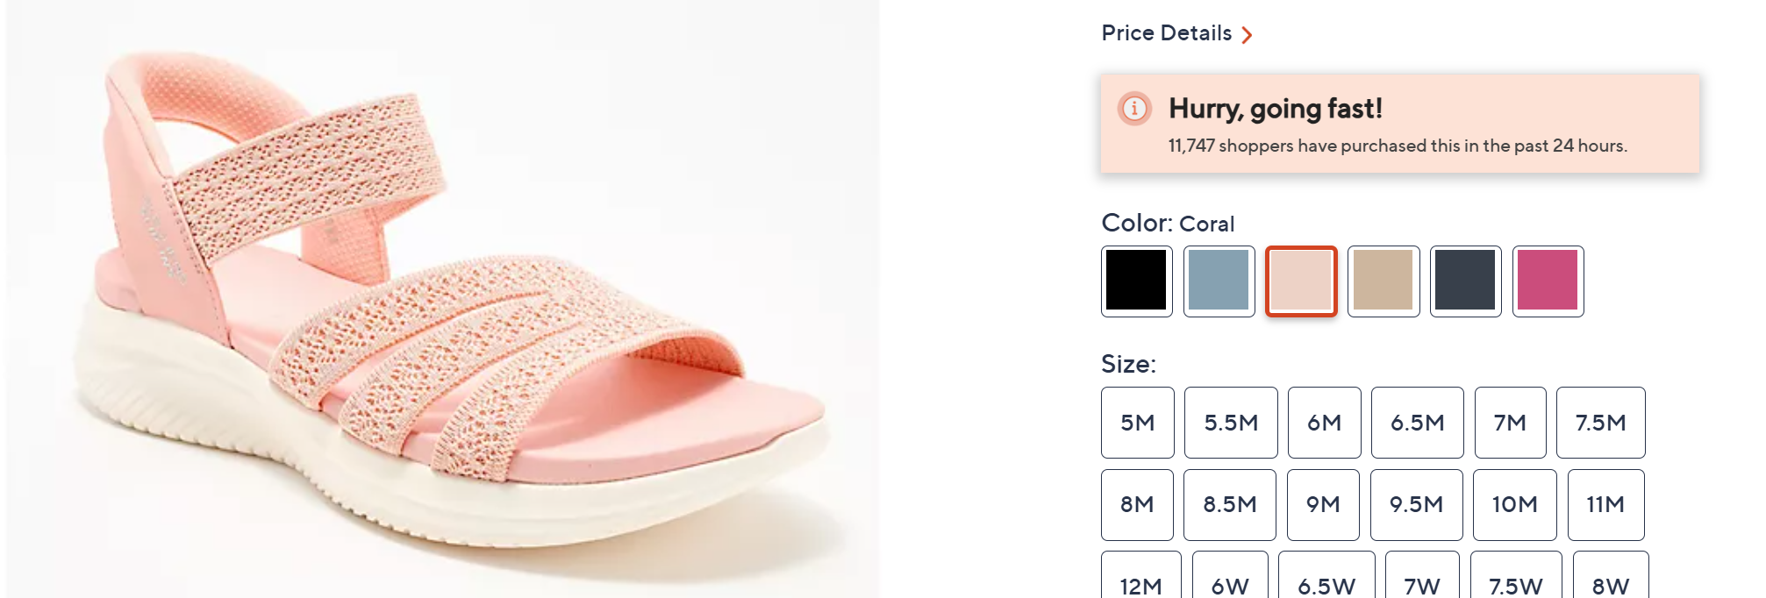Click the coral sandal product image

pyautogui.click(x=442, y=298)
